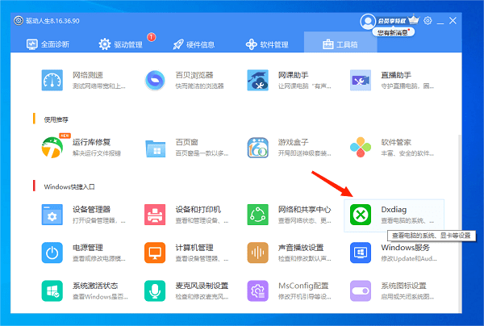
Task: Click the 游戏盒子 label text
Action: [x=294, y=142]
